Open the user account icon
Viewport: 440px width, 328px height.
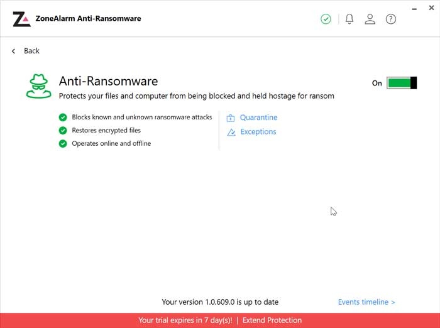pyautogui.click(x=370, y=19)
